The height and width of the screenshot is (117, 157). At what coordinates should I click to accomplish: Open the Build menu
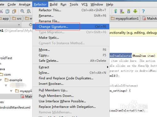point(53,4)
